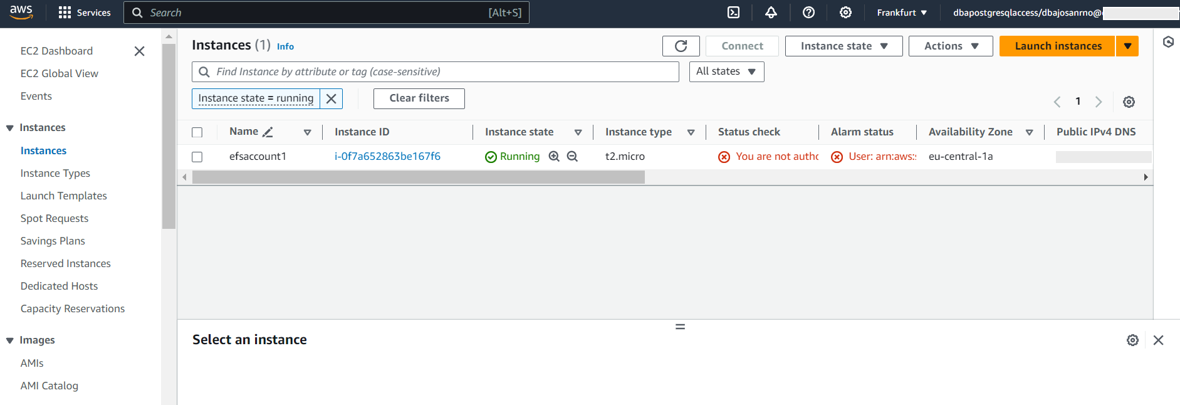Zoom in filter on Running state
Viewport: 1180px width, 405px height.
[554, 156]
